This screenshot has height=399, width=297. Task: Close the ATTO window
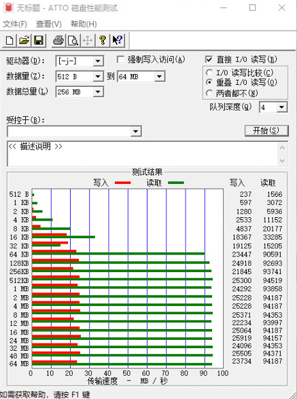tap(281, 8)
